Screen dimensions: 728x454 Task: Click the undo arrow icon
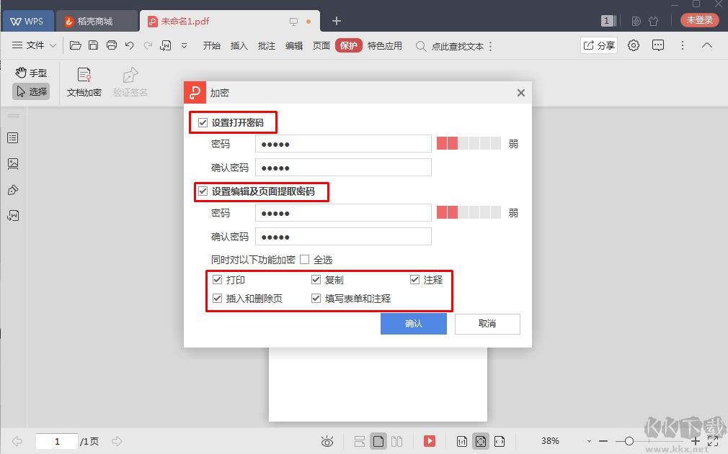coord(130,45)
